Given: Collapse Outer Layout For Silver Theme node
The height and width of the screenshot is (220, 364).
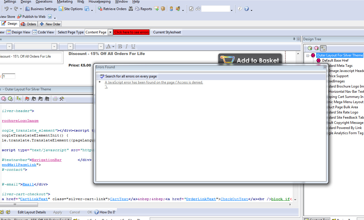Looking at the screenshot, I should pyautogui.click(x=308, y=55).
